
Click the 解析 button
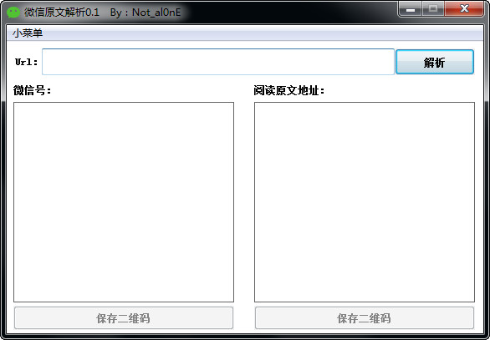(435, 62)
